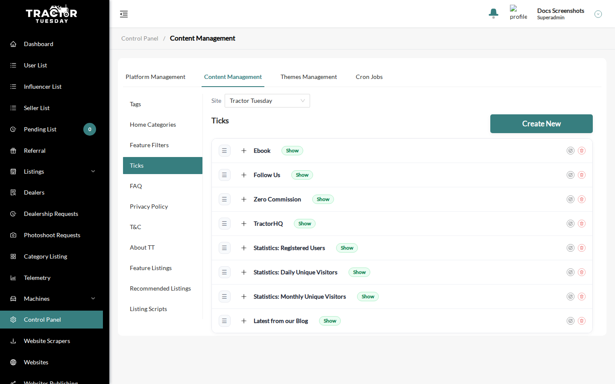Edit the TractorHQ tick
Image resolution: width=615 pixels, height=384 pixels.
pyautogui.click(x=571, y=224)
